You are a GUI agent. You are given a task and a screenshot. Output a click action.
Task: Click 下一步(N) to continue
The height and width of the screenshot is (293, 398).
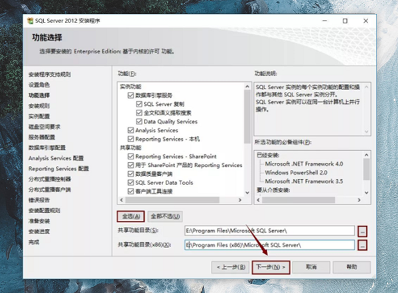[271, 267]
